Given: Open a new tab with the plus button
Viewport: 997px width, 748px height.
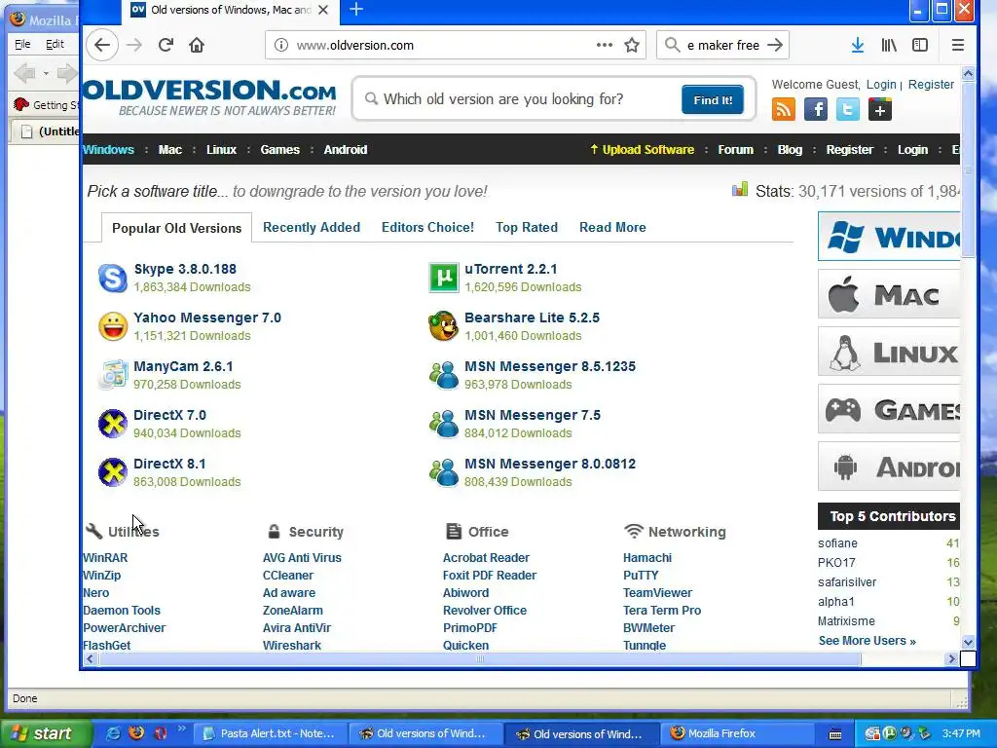Looking at the screenshot, I should pos(356,10).
